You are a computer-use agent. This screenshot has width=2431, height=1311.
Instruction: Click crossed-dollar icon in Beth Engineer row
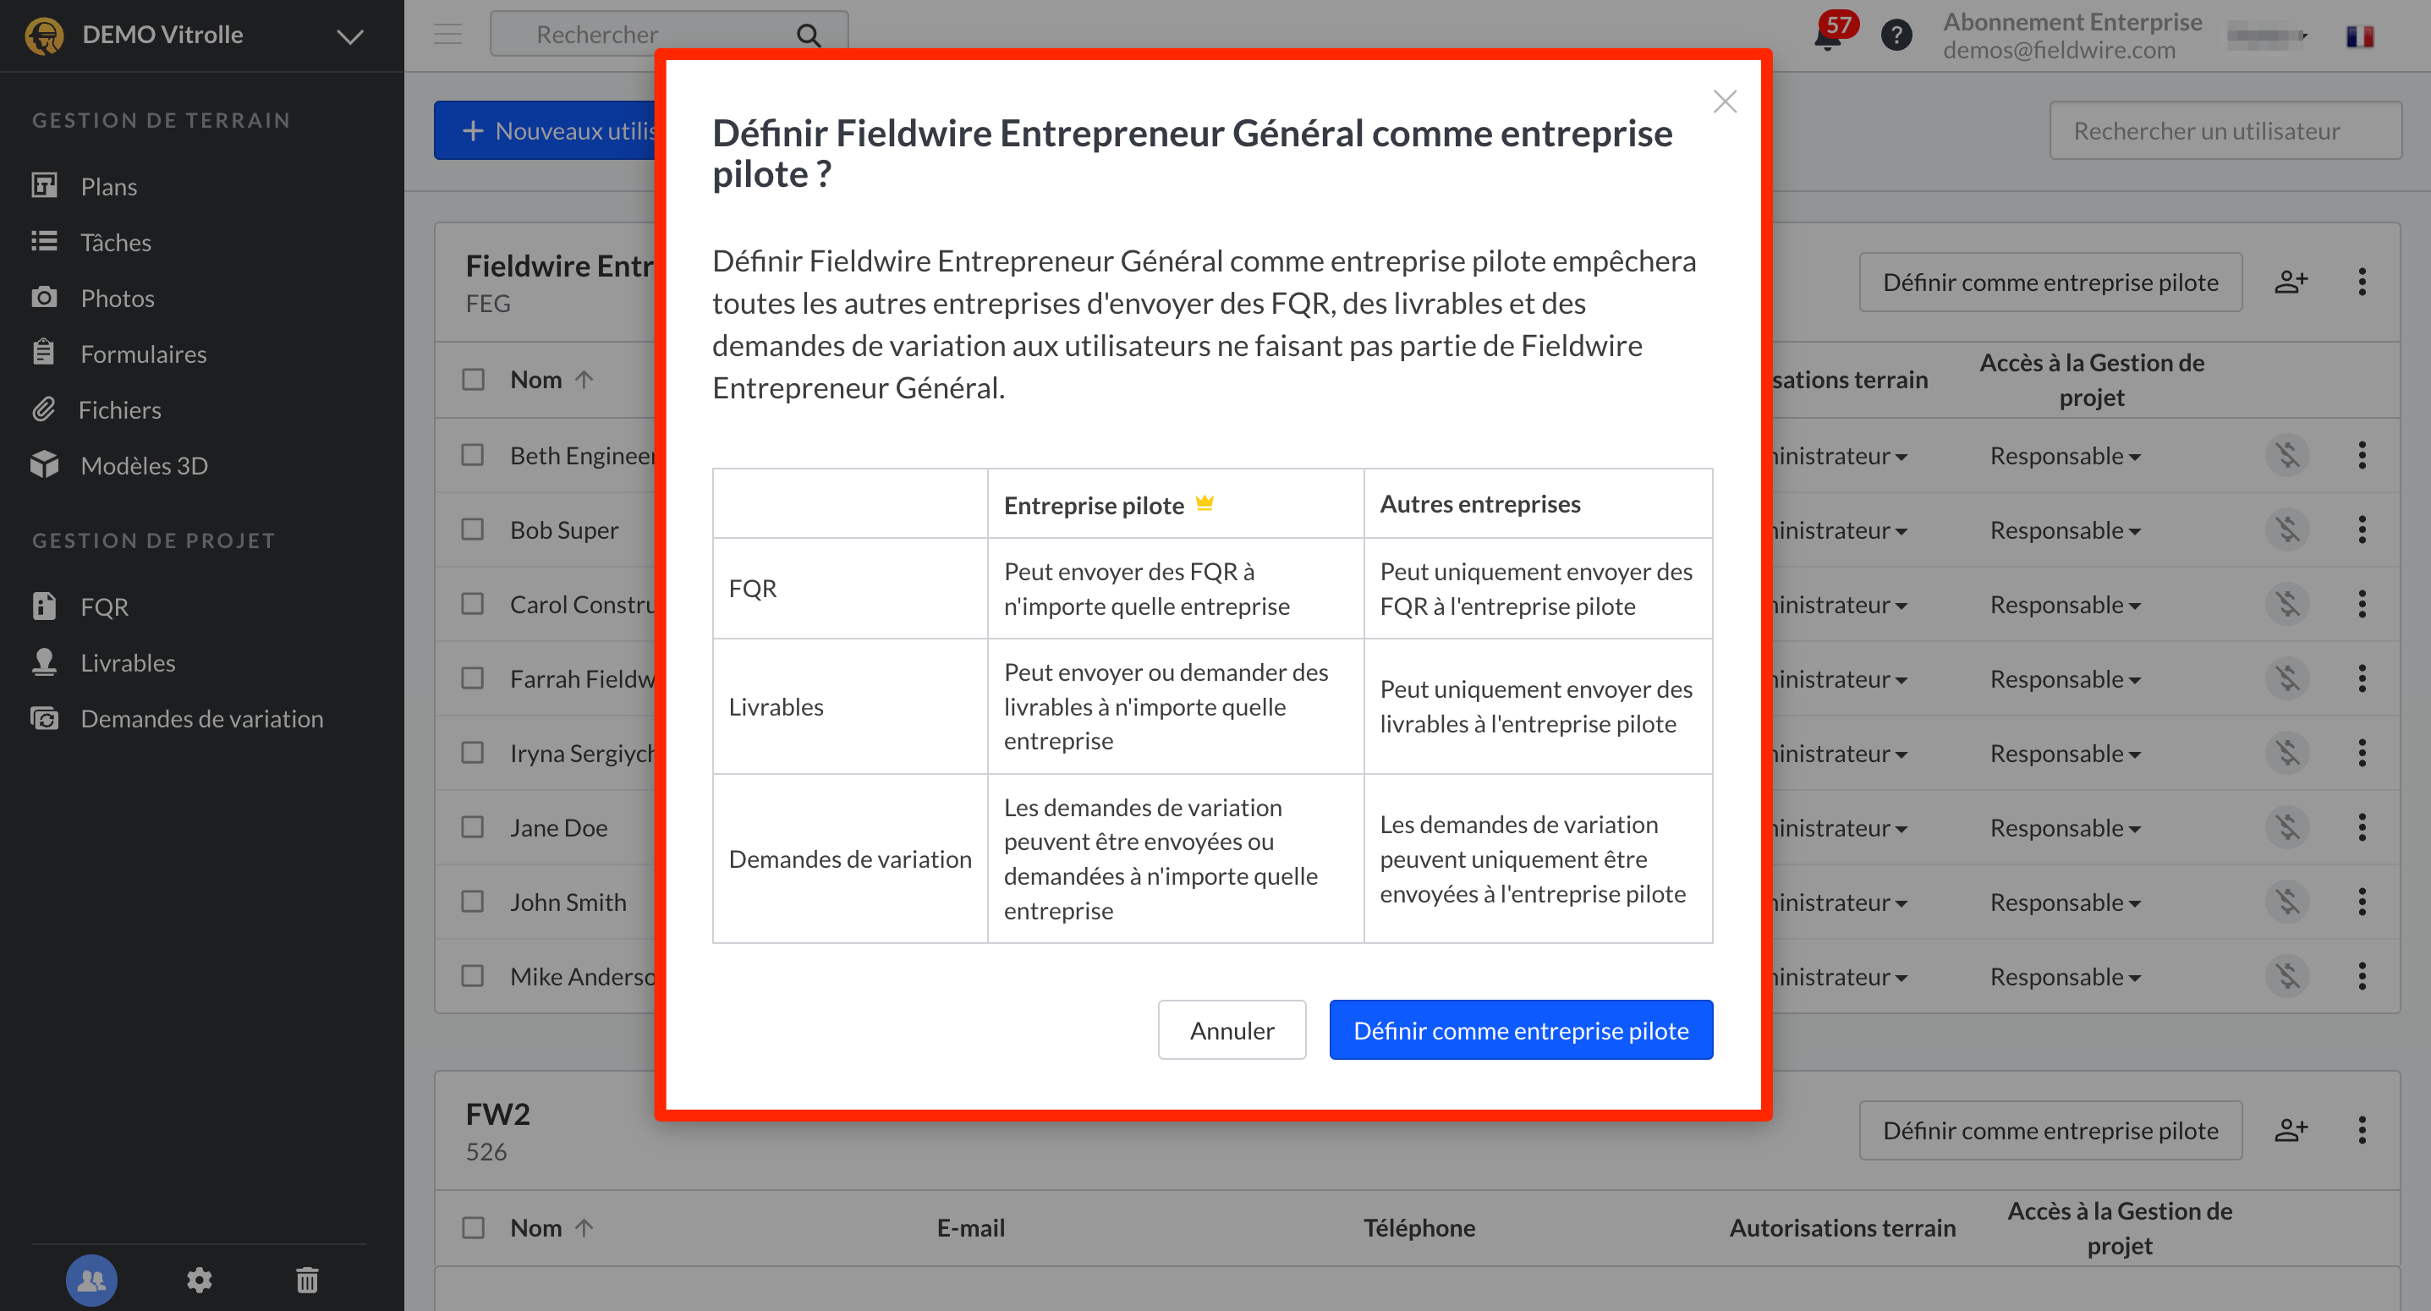click(x=2287, y=455)
